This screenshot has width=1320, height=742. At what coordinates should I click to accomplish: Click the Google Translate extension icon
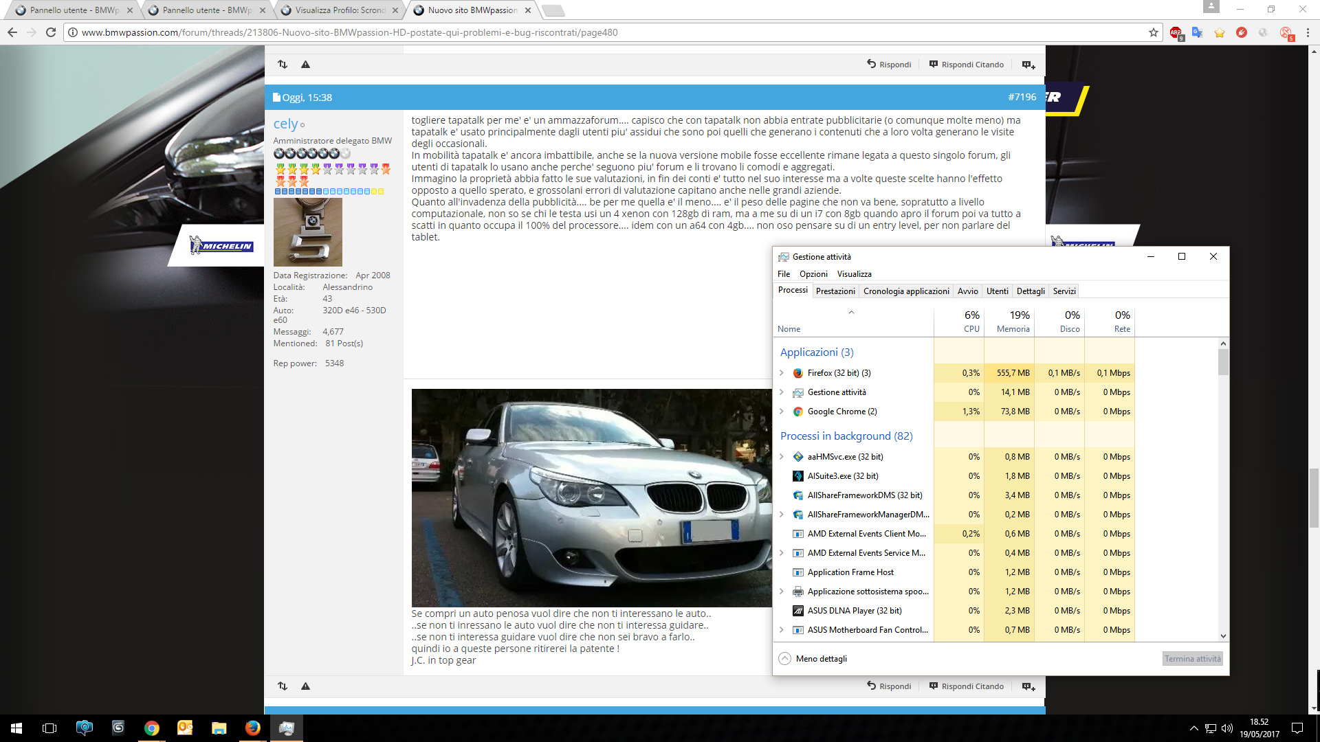1197,32
